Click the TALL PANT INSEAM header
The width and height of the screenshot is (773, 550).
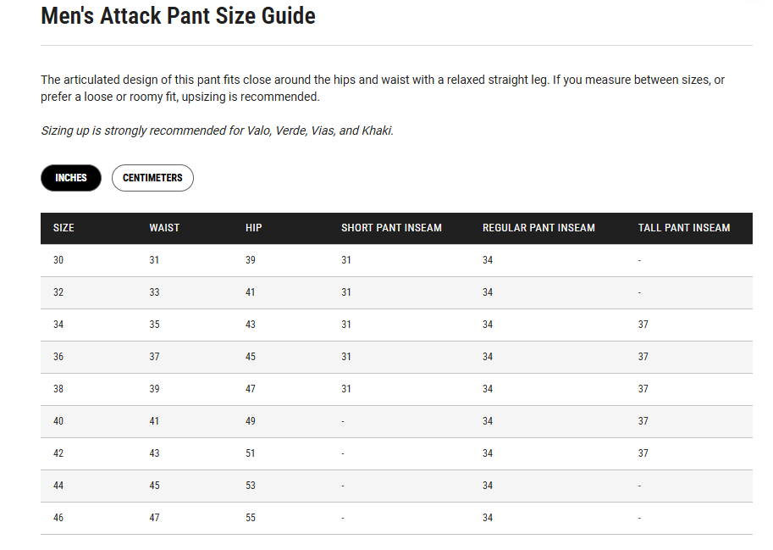click(x=683, y=228)
